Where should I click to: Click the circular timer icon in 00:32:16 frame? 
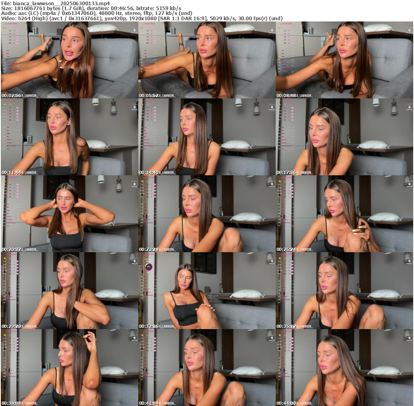[148, 266]
